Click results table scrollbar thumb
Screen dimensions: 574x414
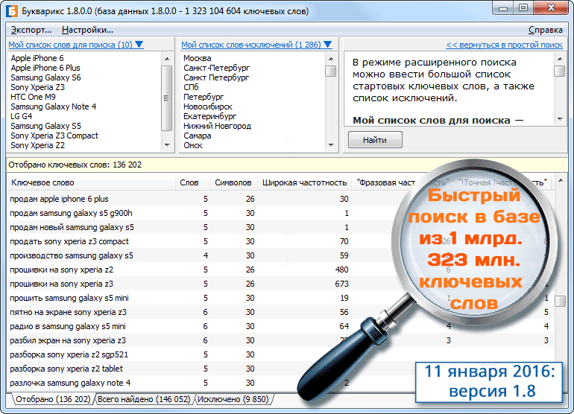tap(560, 301)
